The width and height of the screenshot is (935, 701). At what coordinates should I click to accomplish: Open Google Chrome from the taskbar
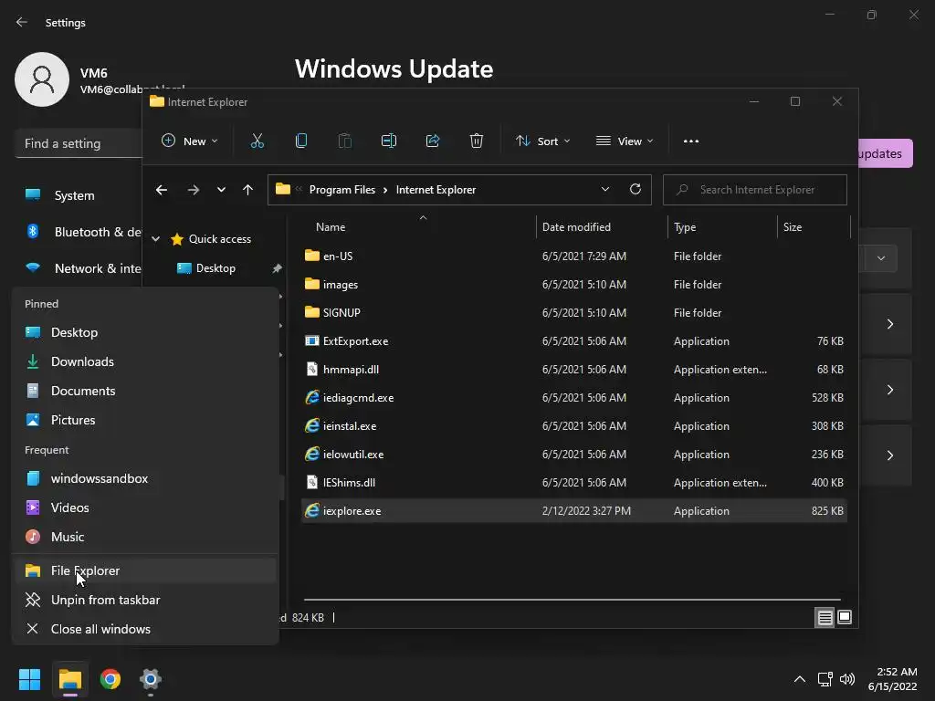coord(110,679)
